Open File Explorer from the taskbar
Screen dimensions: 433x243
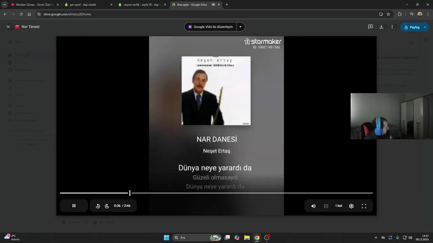click(247, 238)
